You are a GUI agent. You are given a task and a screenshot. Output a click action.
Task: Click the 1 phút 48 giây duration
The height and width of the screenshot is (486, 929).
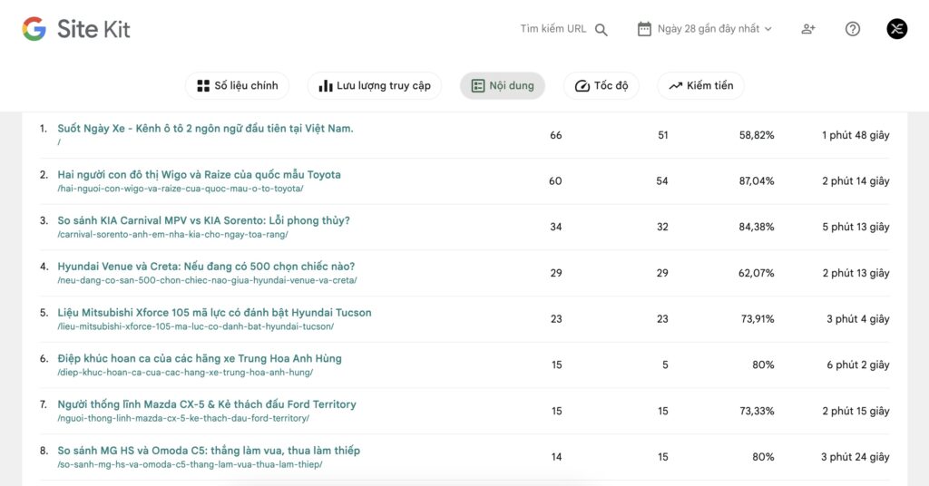pos(856,135)
